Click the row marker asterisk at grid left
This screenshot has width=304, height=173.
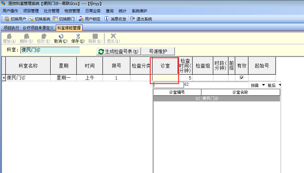pos(4,78)
